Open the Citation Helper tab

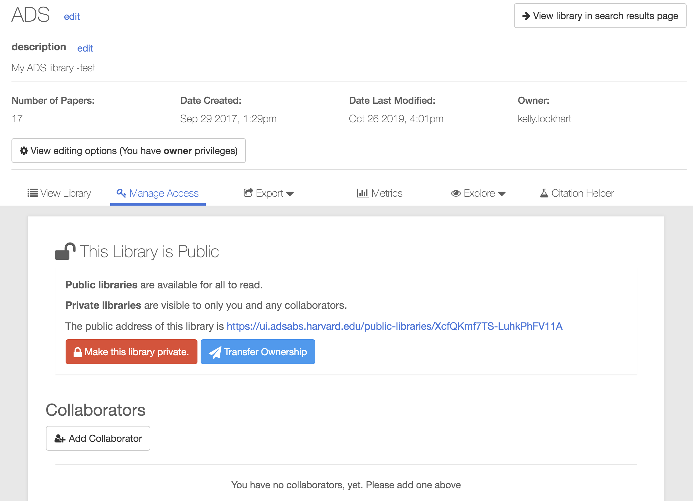582,193
